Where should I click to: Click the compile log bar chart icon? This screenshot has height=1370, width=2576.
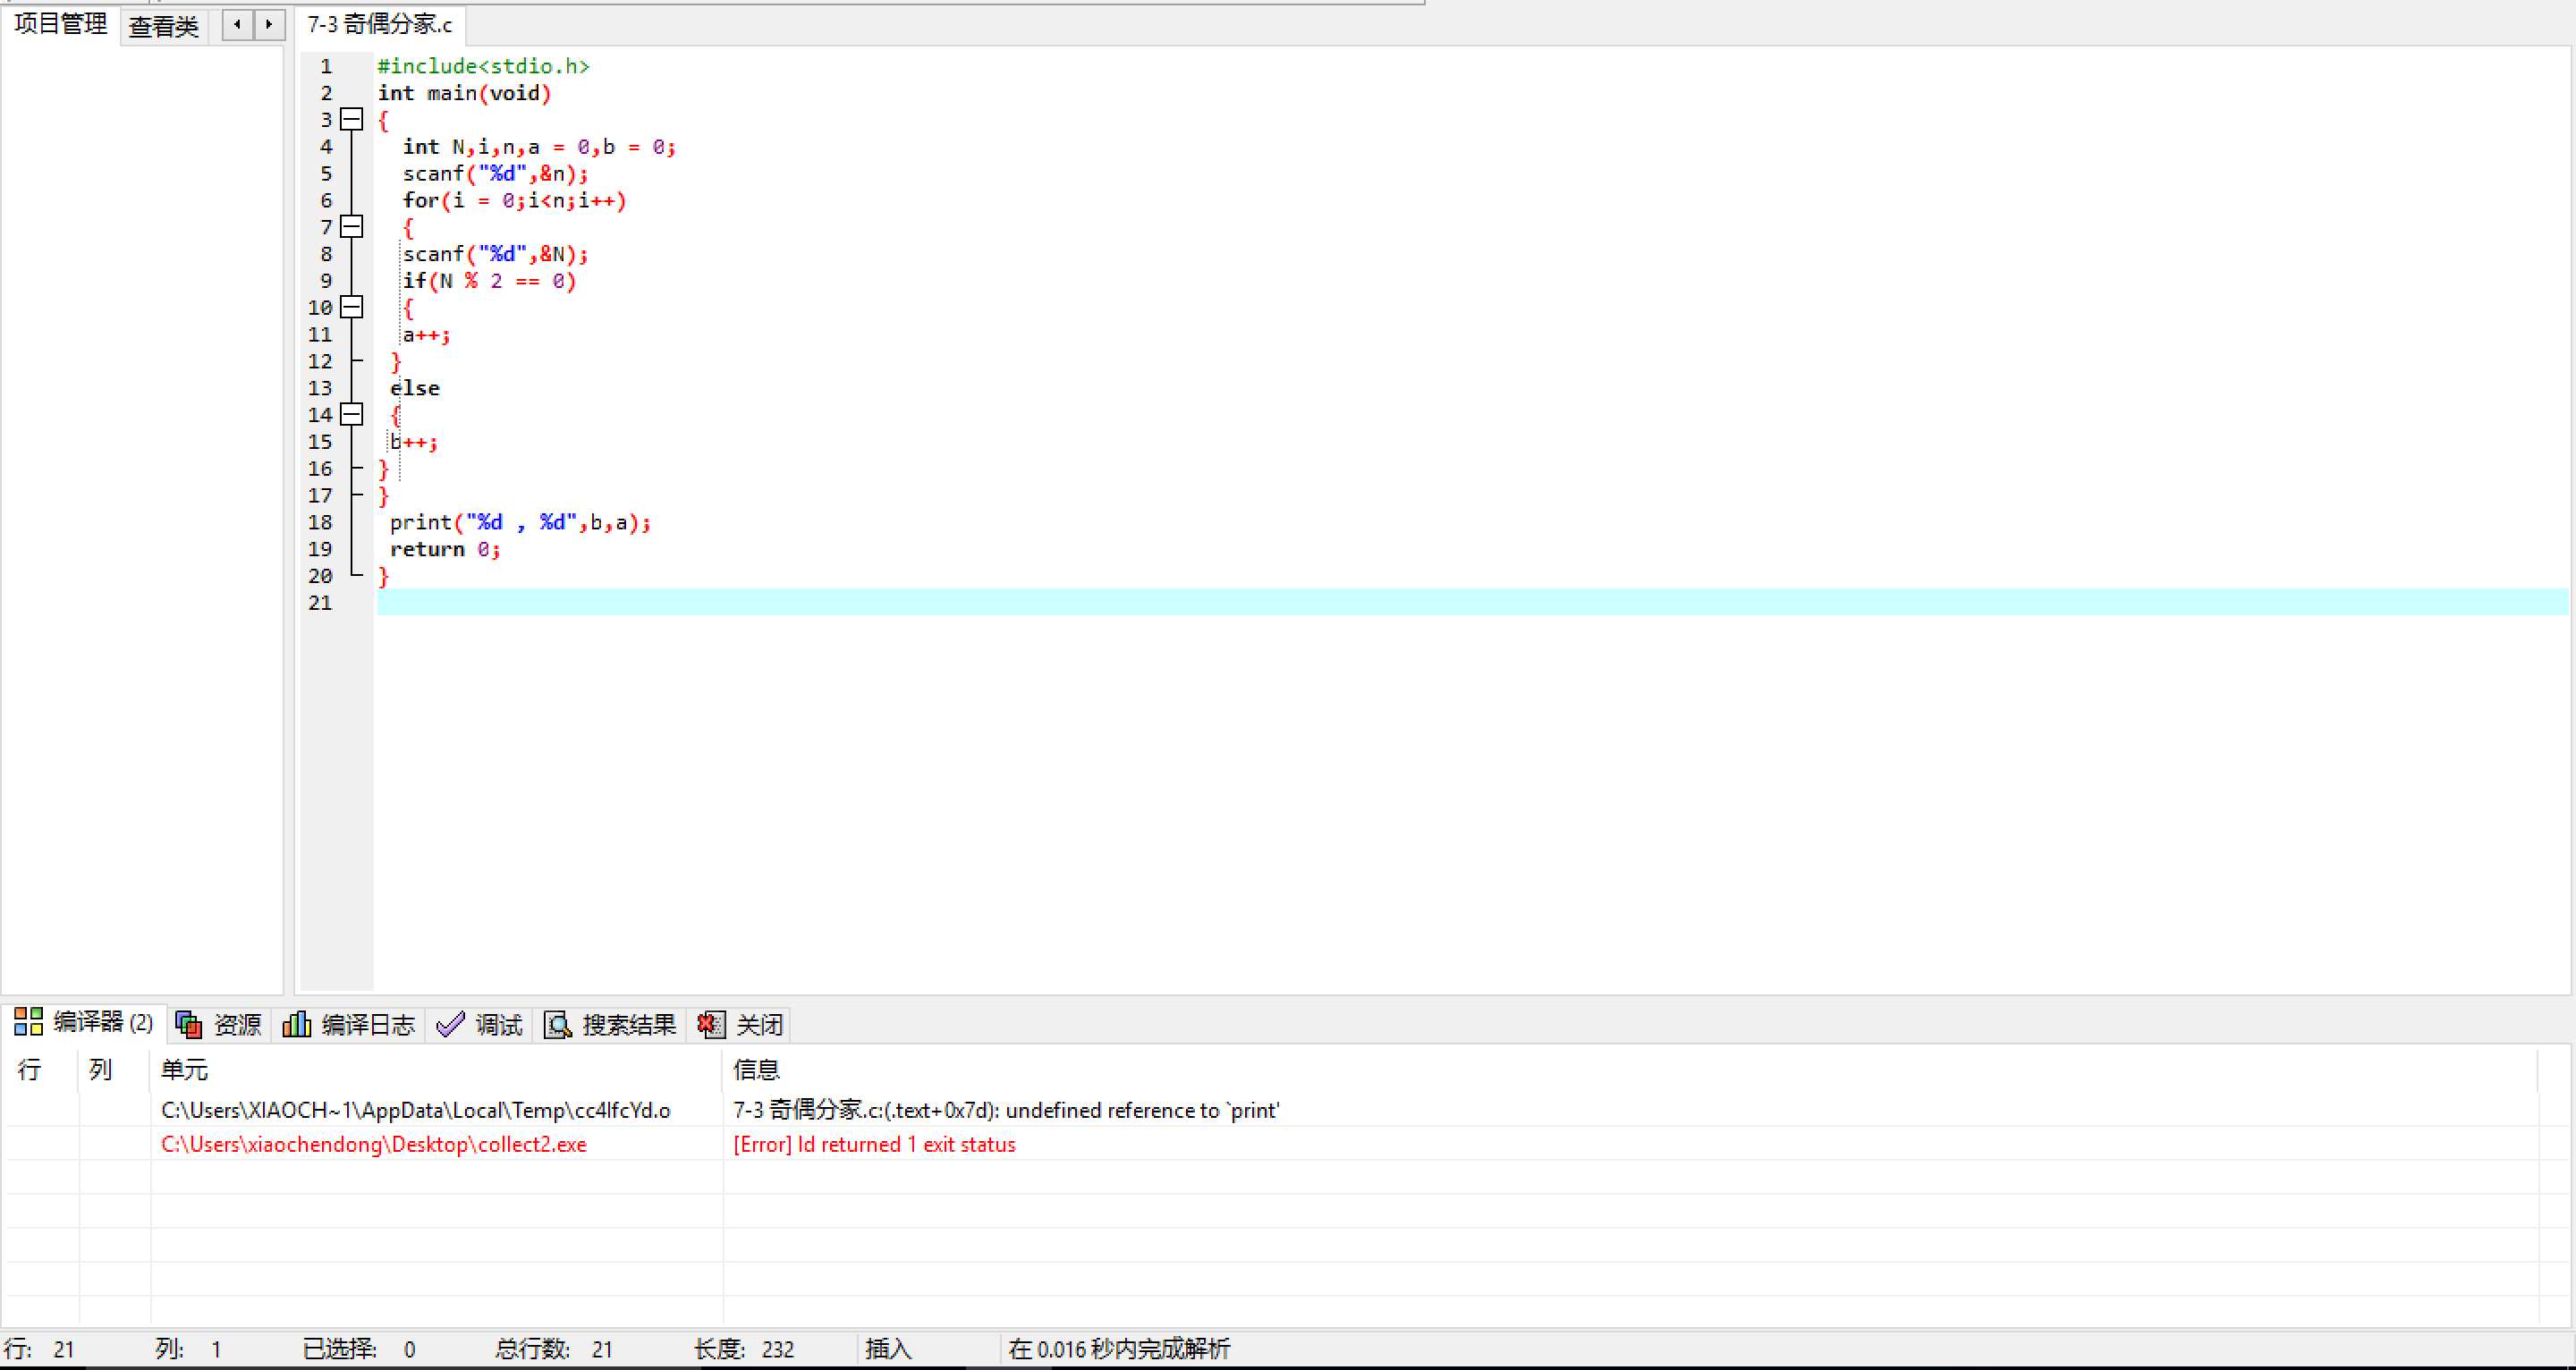[296, 1024]
